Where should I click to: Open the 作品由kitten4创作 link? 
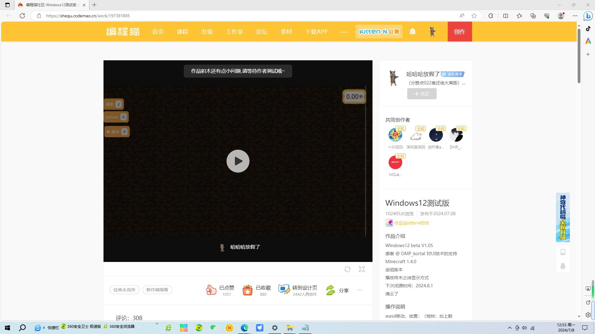(x=412, y=223)
